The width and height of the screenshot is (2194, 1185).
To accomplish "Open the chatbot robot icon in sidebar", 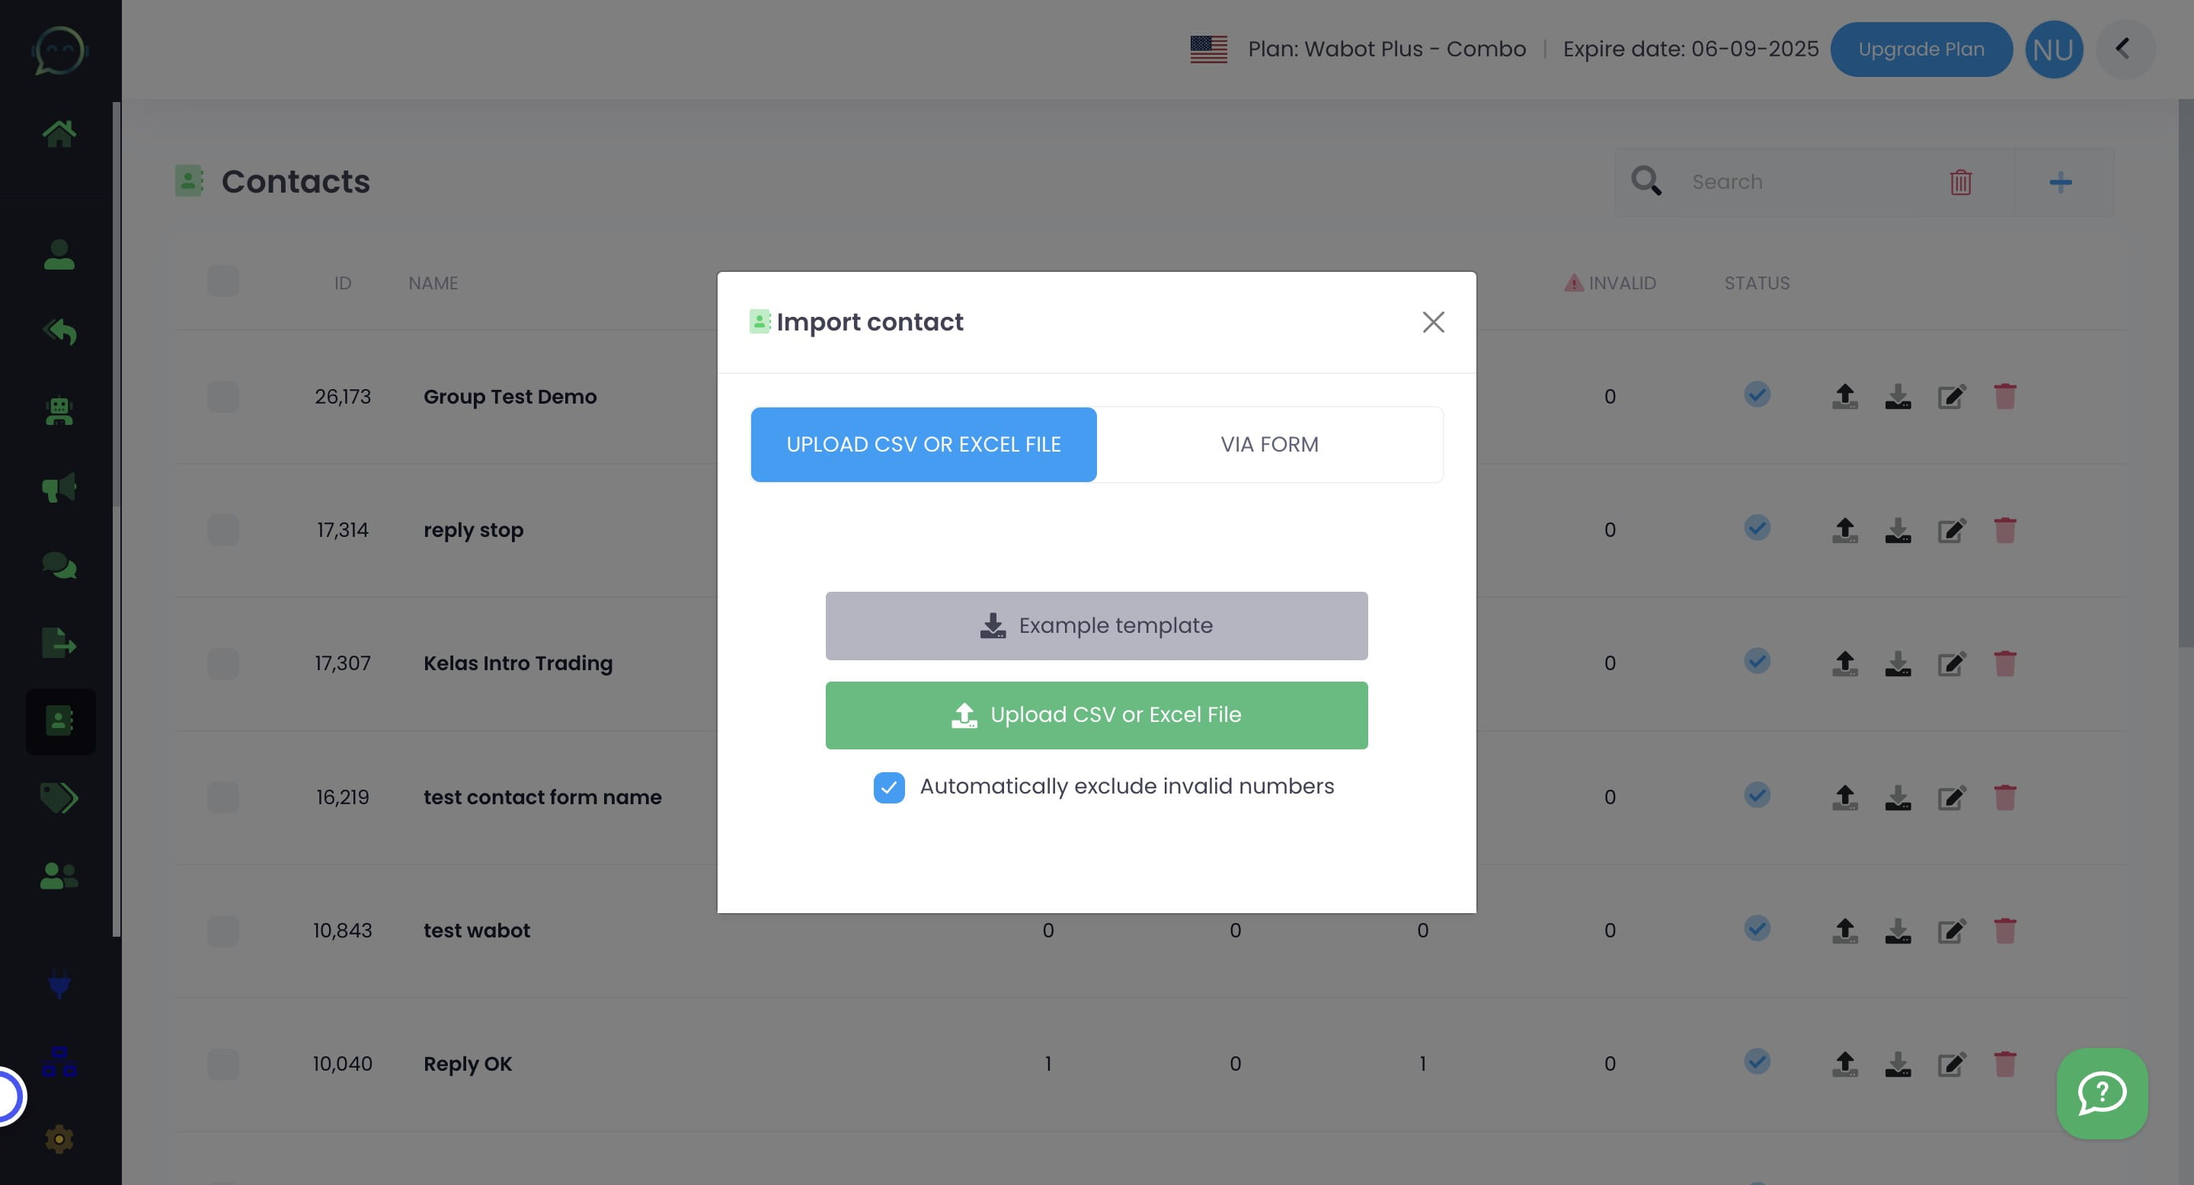I will coord(59,411).
